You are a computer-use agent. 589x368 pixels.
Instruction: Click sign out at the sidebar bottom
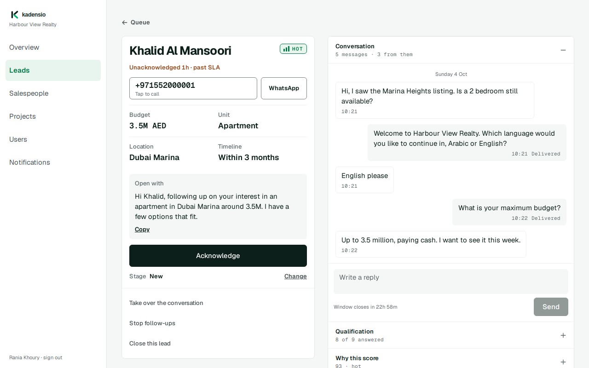[52, 357]
